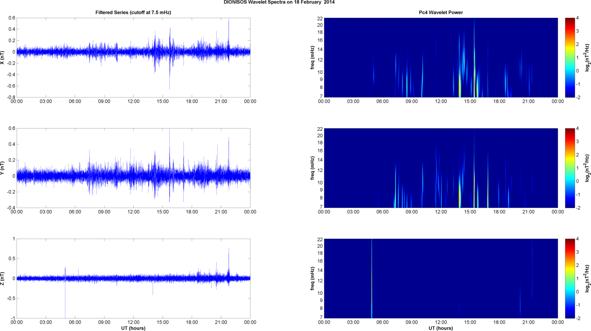Click the Z component wavelet power spectrogram
The image size is (591, 331).
[441, 278]
